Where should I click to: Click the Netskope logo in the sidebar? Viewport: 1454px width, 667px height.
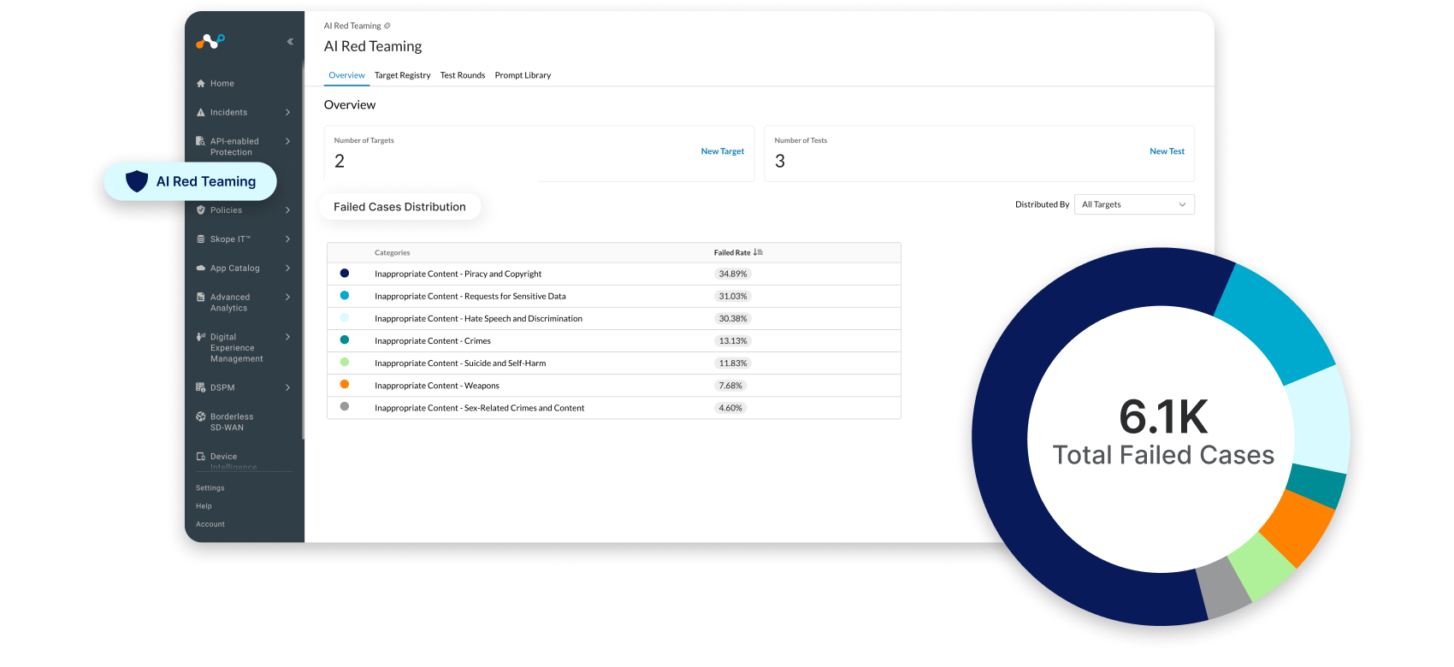coord(210,41)
